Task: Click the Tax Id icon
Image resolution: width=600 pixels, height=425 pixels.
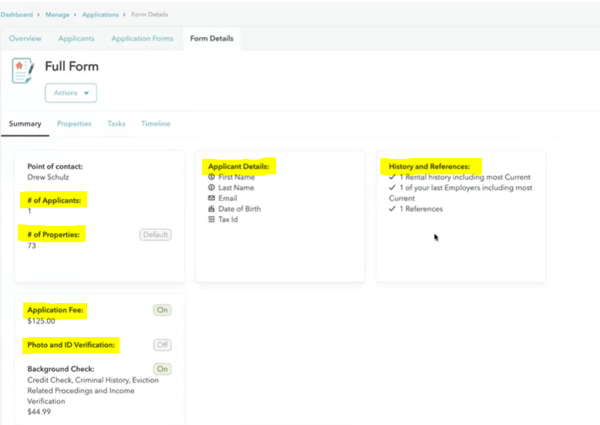Action: pyautogui.click(x=212, y=220)
